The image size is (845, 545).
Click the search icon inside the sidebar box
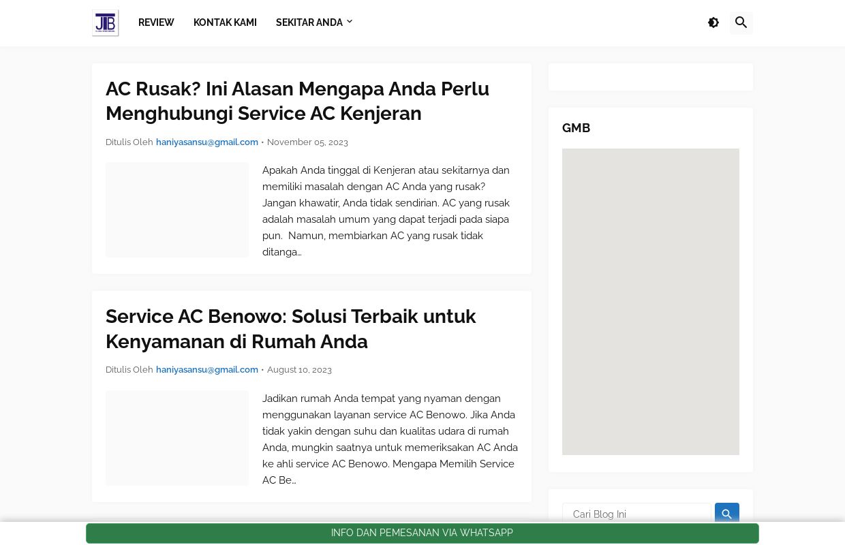(726, 514)
